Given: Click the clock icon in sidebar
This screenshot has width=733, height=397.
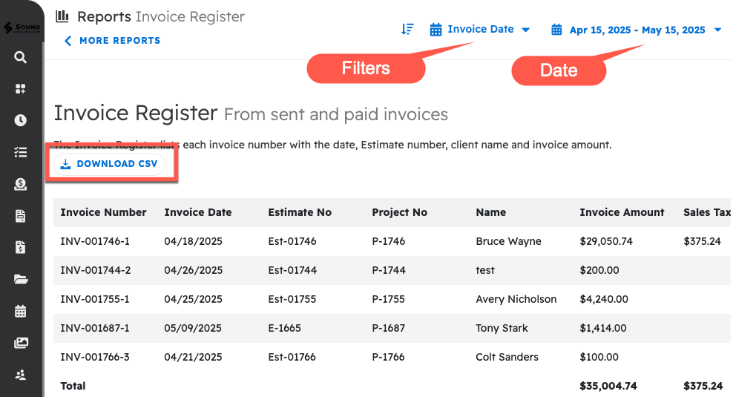Looking at the screenshot, I should (21, 120).
